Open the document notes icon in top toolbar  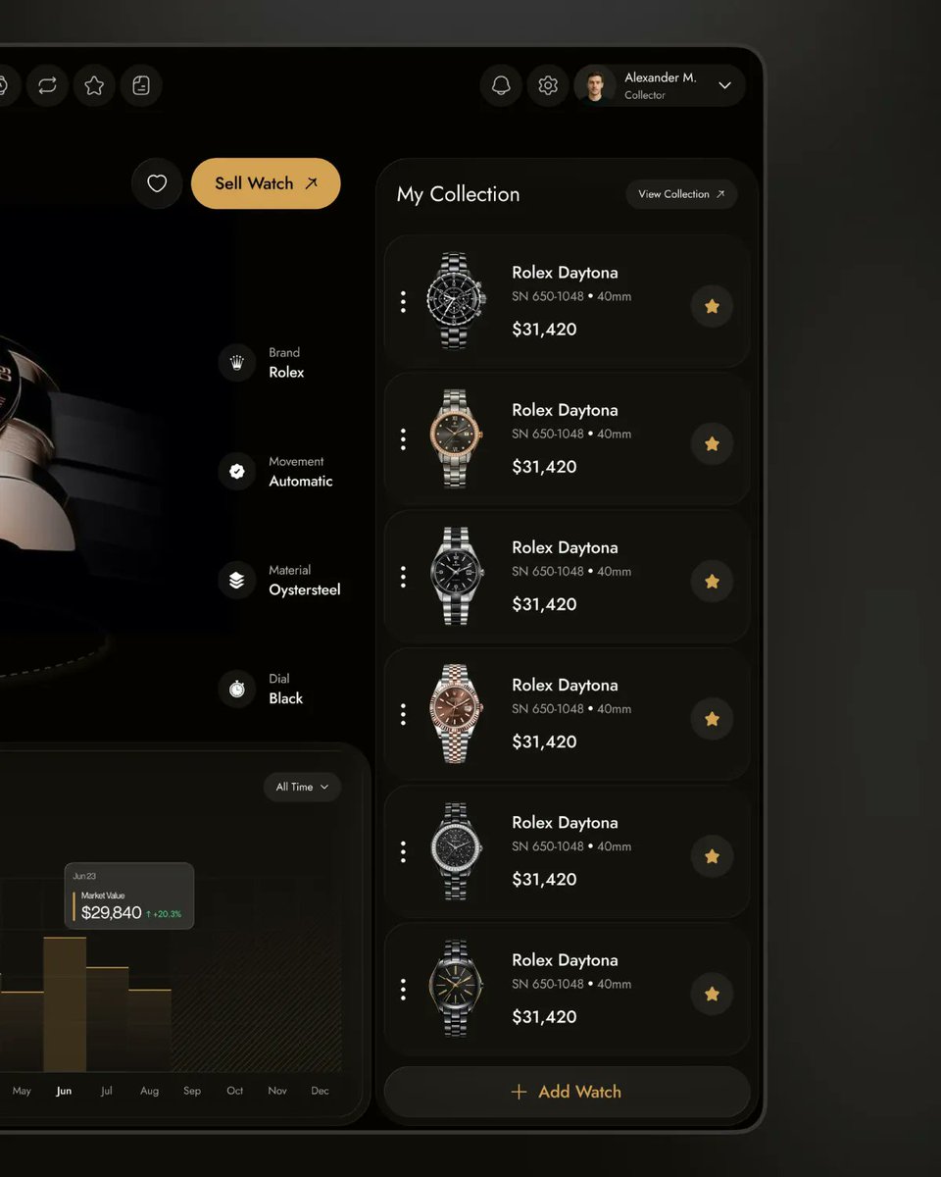click(141, 85)
